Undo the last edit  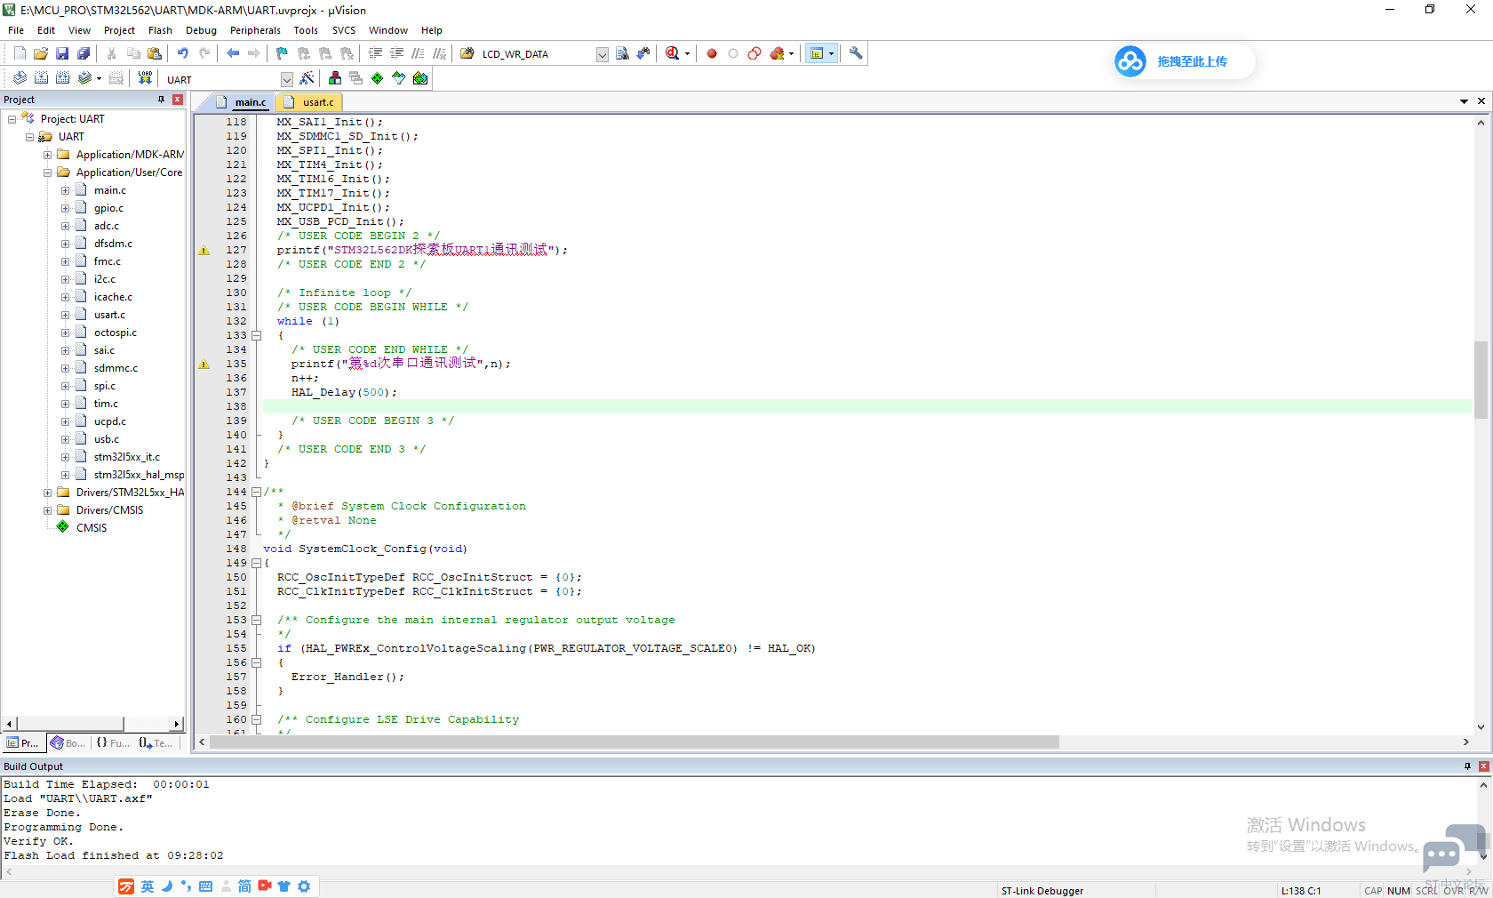click(x=182, y=53)
